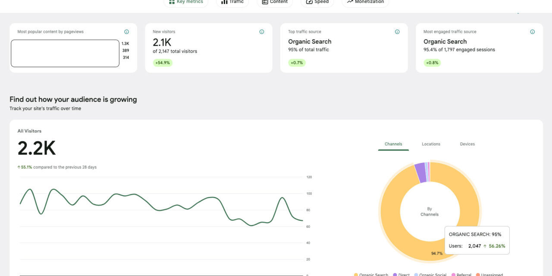Select the Channels tab
Viewport: 552px width, 276px height.
coord(393,144)
